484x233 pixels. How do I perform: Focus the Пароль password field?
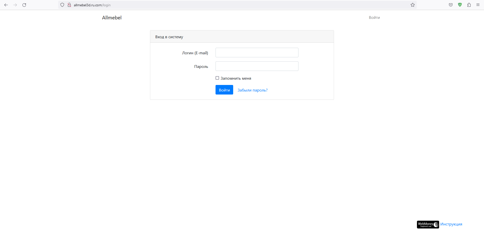[257, 66]
